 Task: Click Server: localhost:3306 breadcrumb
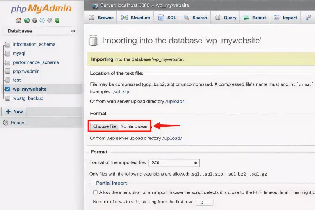click(125, 5)
